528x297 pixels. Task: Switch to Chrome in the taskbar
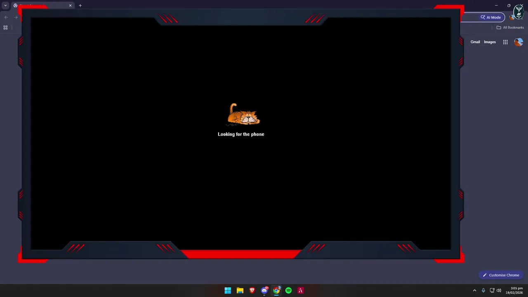(276, 290)
